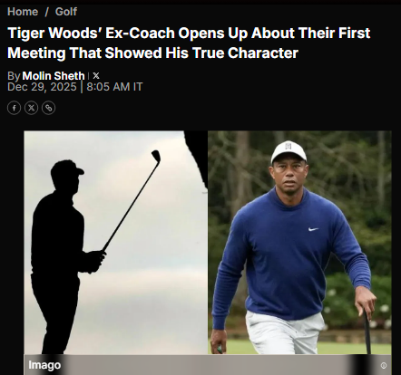Click the Nike swoosh on blue sweater
The width and height of the screenshot is (401, 375).
click(313, 229)
